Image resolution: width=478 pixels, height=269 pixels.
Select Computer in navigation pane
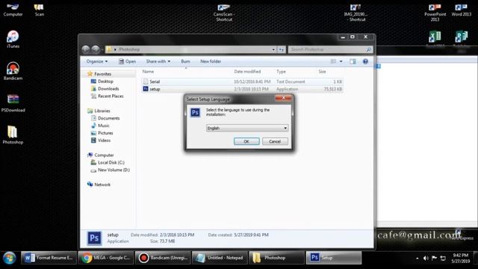[104, 155]
